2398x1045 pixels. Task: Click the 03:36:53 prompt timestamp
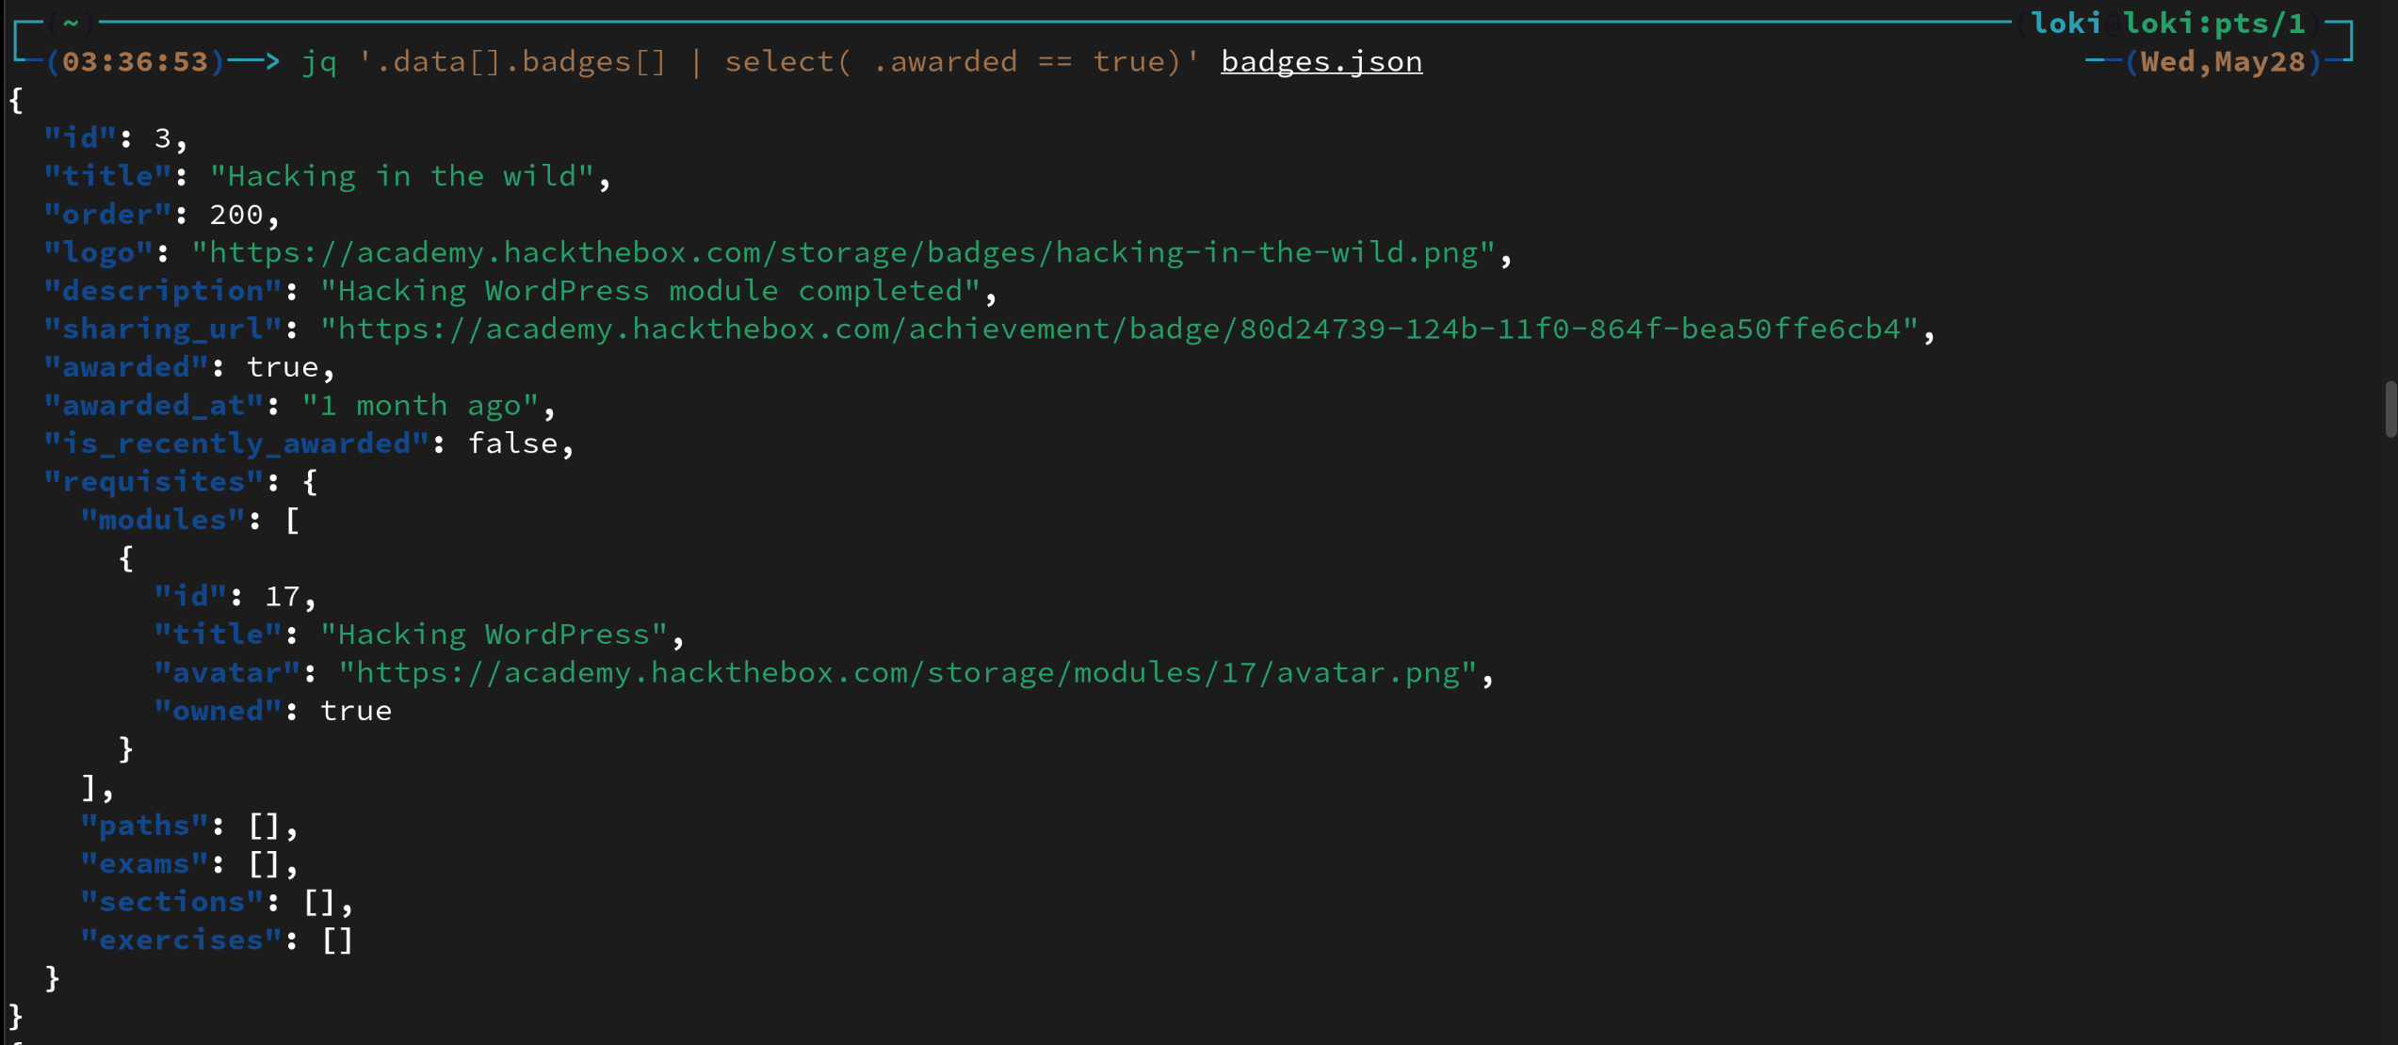click(135, 62)
